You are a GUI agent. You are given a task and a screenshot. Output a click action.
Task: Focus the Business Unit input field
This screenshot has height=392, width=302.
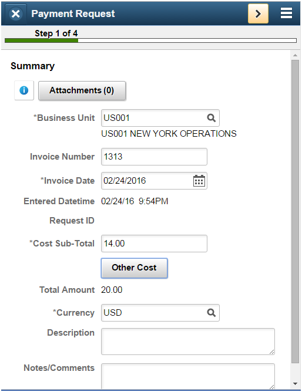point(160,118)
